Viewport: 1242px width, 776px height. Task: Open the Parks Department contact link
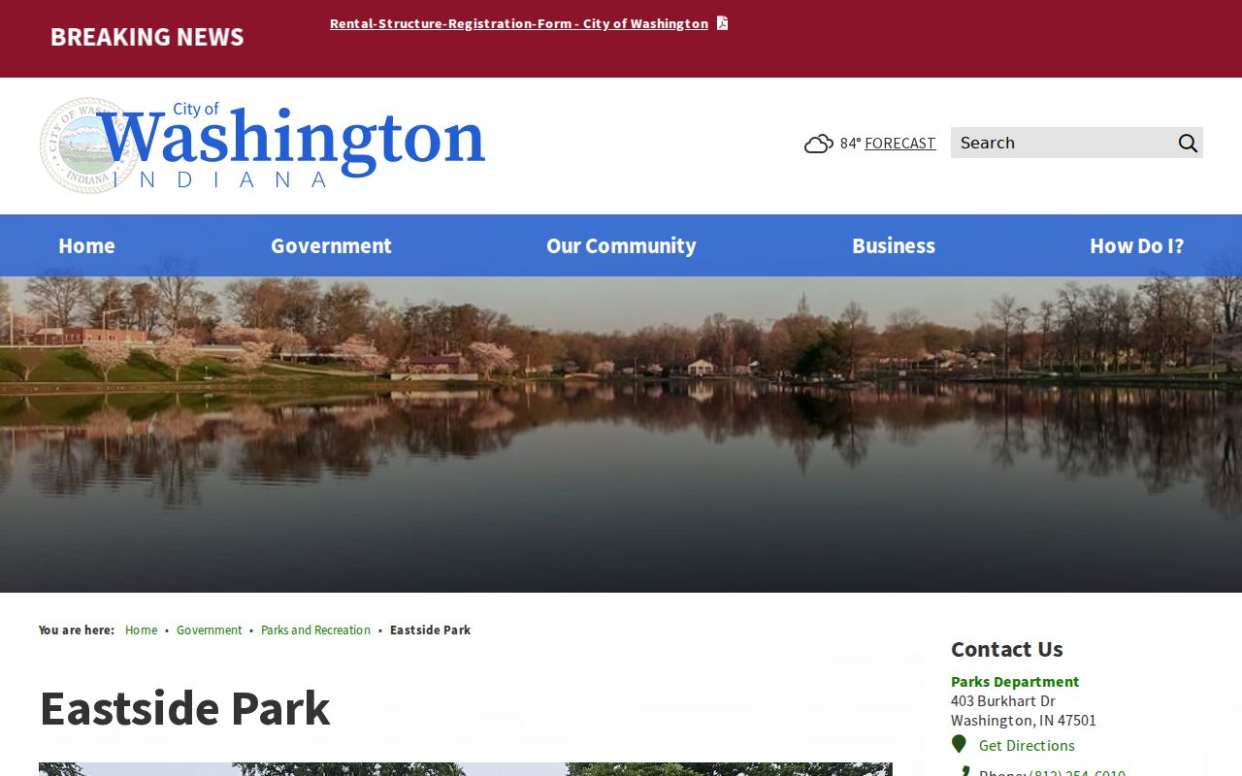tap(1015, 681)
